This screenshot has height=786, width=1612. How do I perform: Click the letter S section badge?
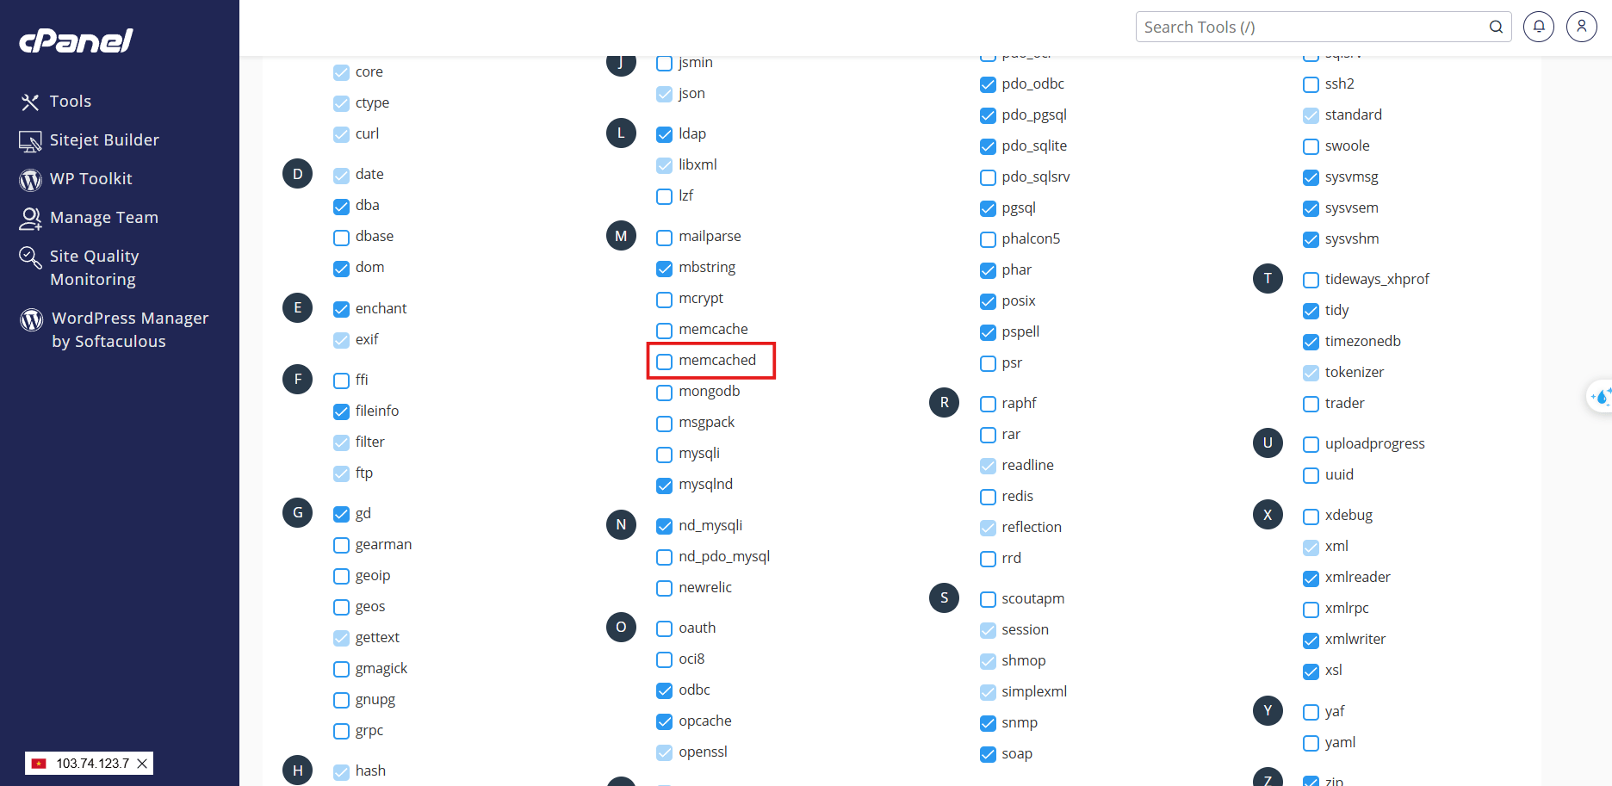tap(945, 597)
